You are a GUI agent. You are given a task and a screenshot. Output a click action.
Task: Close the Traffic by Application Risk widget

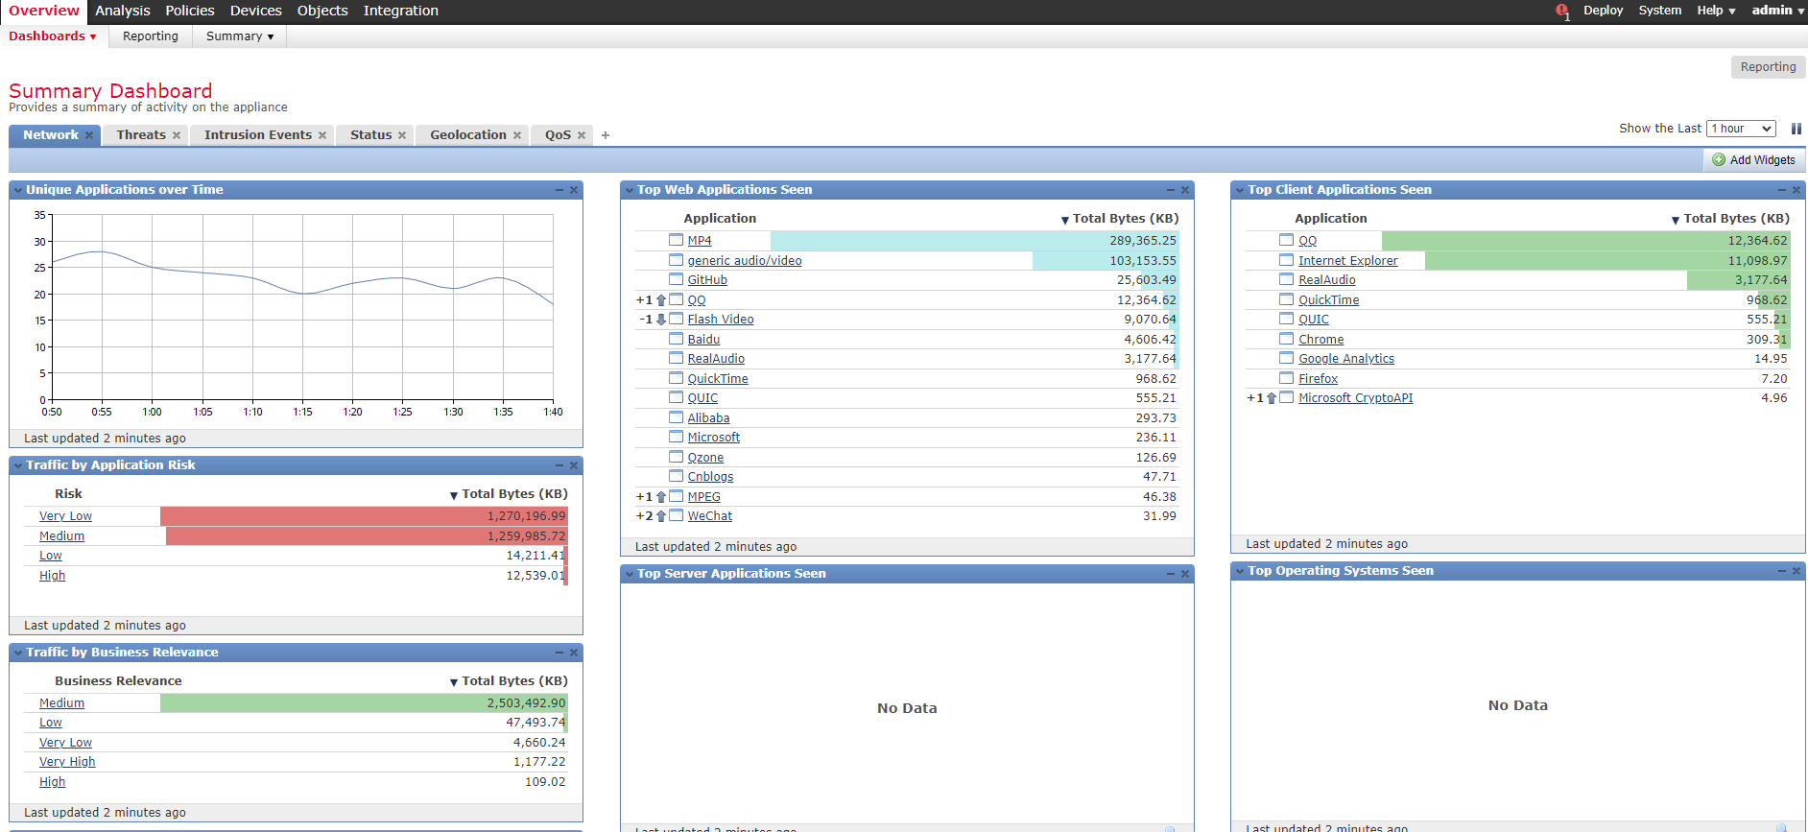pyautogui.click(x=574, y=465)
